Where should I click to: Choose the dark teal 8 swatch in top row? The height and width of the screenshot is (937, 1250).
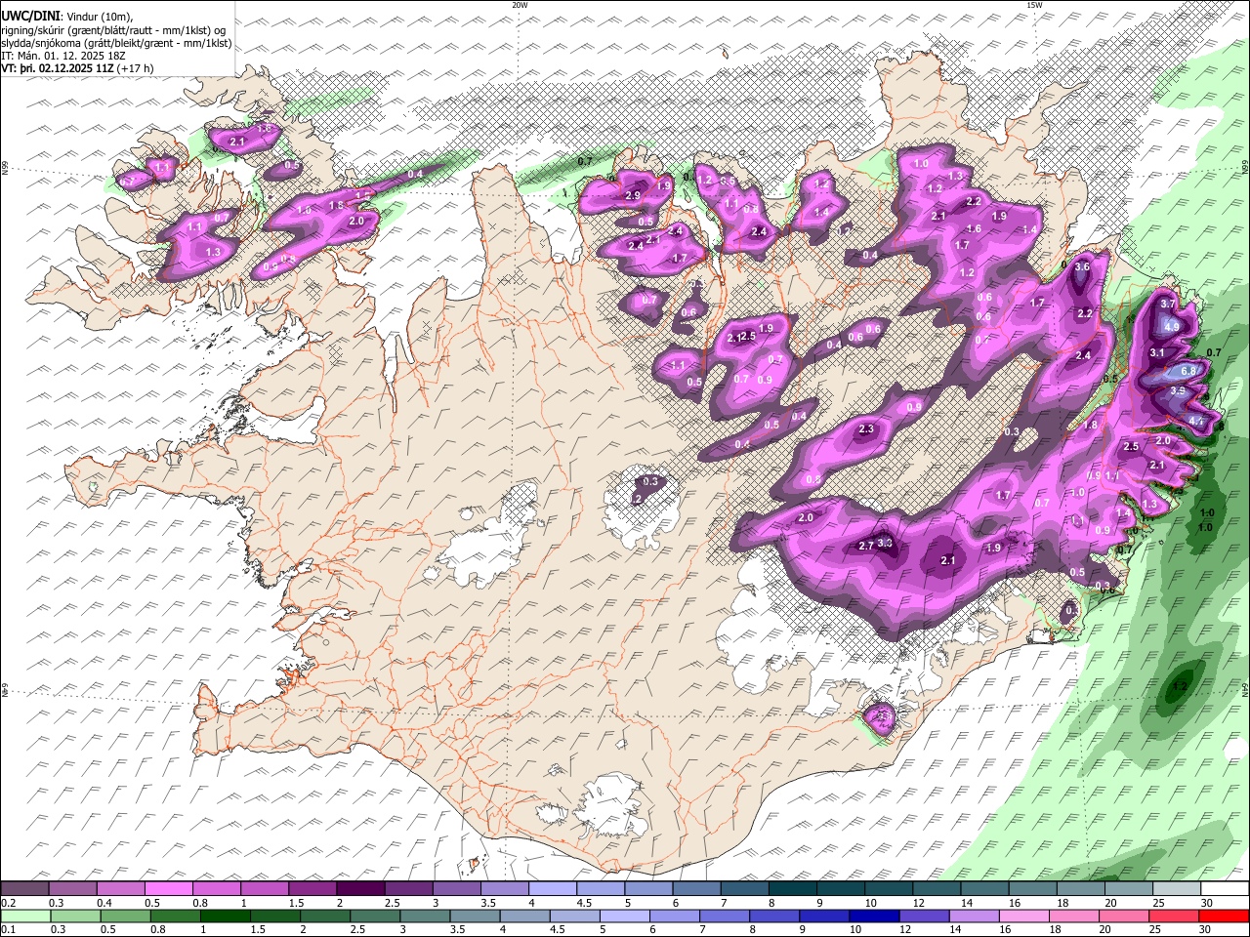tap(793, 889)
